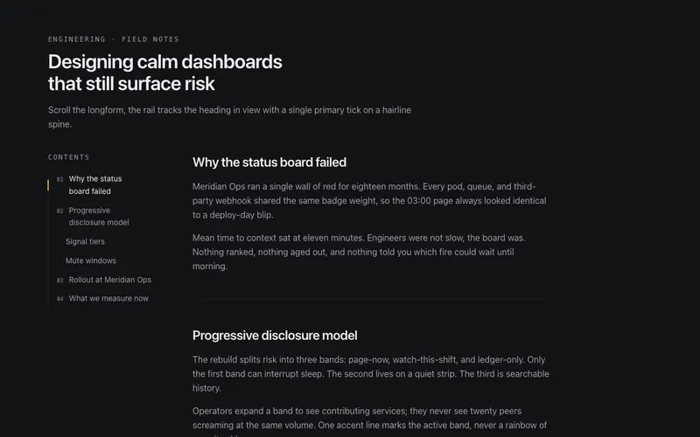Image resolution: width=700 pixels, height=437 pixels.
Task: Open 'What we measure now' contents entry
Action: (x=108, y=299)
